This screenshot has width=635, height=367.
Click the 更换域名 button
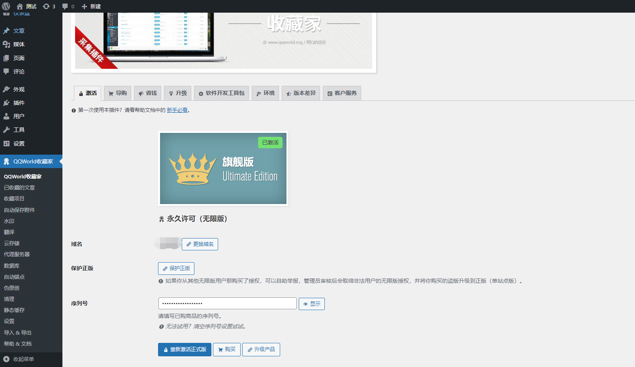pos(200,244)
